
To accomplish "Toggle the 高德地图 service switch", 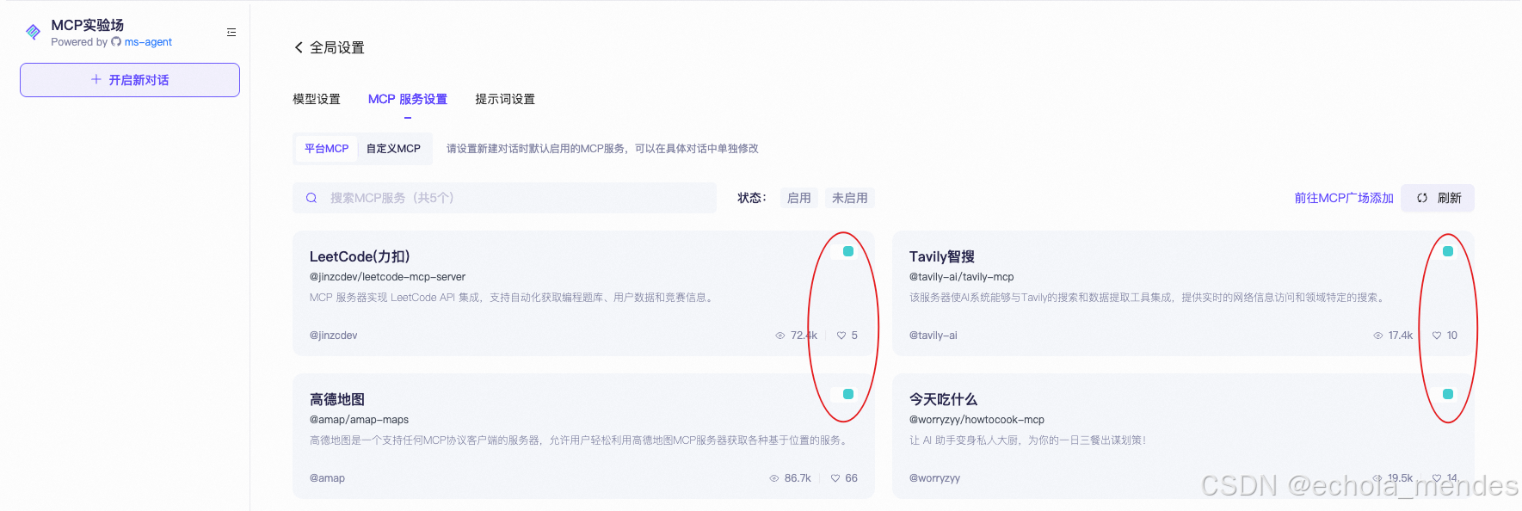I will pyautogui.click(x=844, y=394).
